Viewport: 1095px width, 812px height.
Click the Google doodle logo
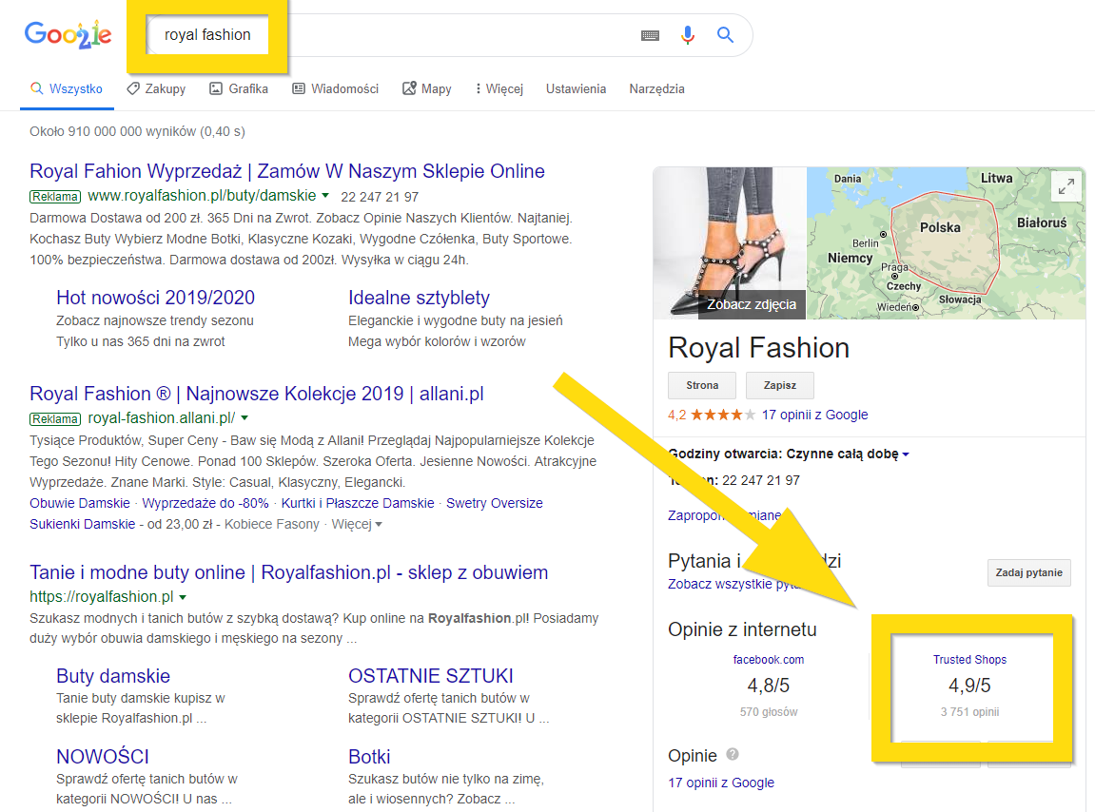coord(68,34)
